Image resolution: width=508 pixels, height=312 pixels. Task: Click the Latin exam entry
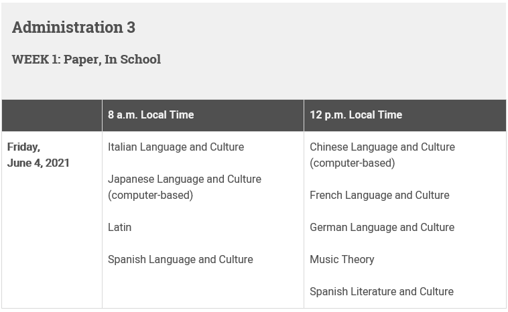(119, 227)
